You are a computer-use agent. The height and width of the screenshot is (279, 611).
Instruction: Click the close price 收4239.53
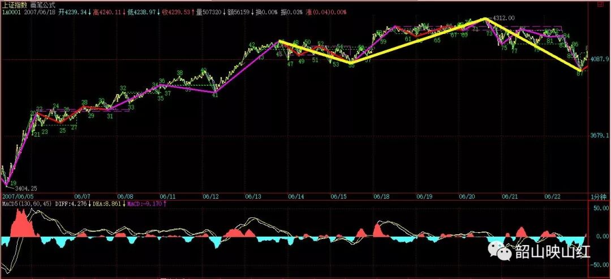click(177, 12)
